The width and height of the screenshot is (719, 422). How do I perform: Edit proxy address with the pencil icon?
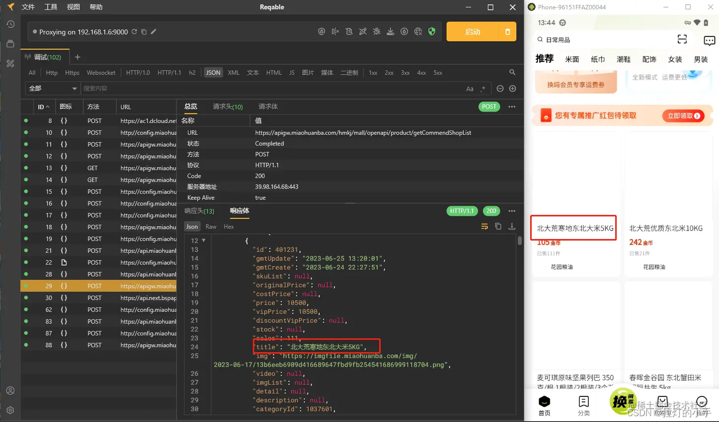click(x=153, y=31)
